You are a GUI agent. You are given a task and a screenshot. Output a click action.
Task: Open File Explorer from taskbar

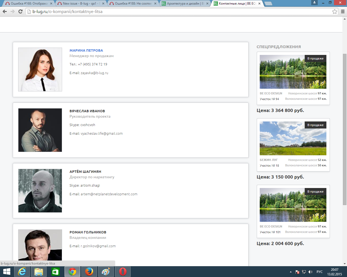[x=39, y=272]
